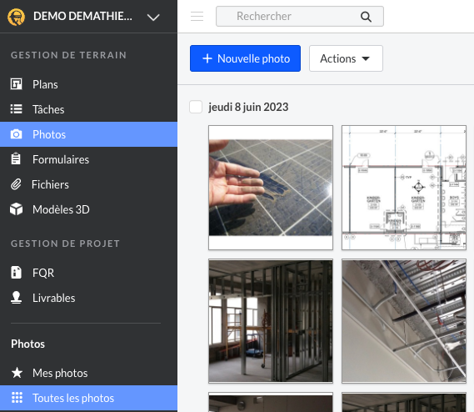This screenshot has height=412, width=474.
Task: Navigate to Fichiers
Action: click(x=88, y=184)
